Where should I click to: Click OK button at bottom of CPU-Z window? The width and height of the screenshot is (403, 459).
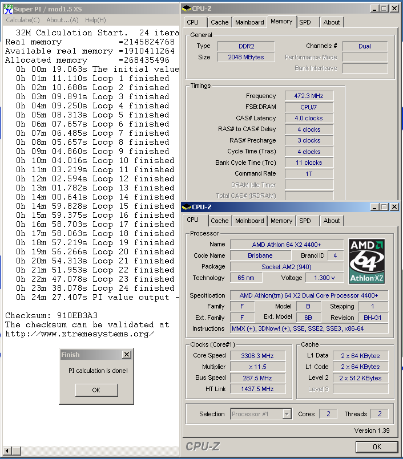coord(377,447)
